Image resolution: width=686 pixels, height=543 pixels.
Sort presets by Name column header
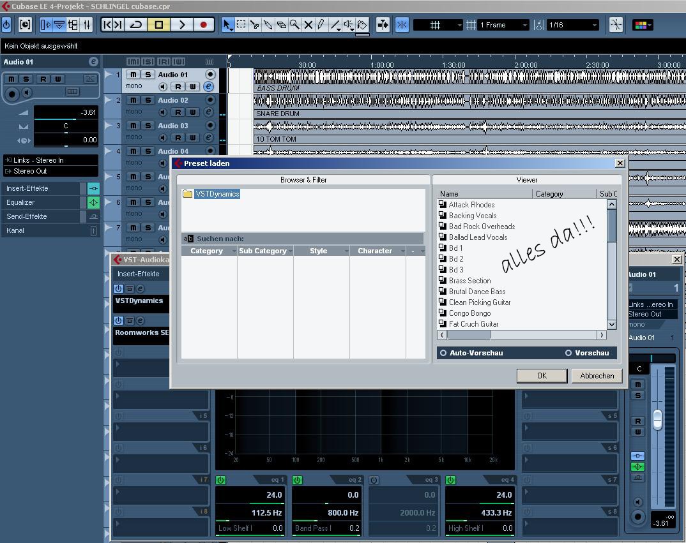tap(484, 194)
